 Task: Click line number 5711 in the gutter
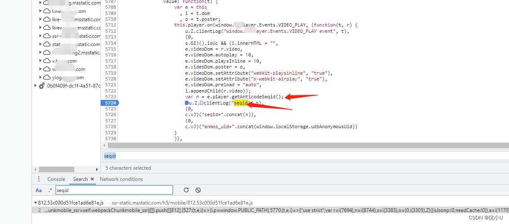coord(111,25)
